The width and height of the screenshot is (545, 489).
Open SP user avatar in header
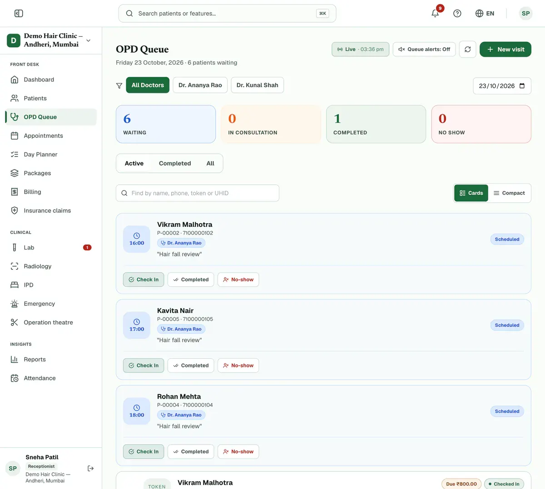point(525,14)
